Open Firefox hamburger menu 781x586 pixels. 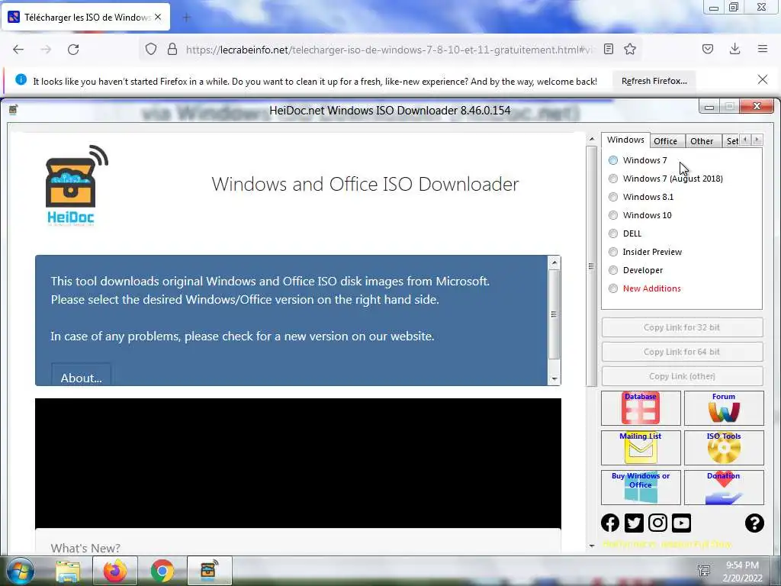coord(763,49)
